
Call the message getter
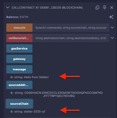(19, 69)
